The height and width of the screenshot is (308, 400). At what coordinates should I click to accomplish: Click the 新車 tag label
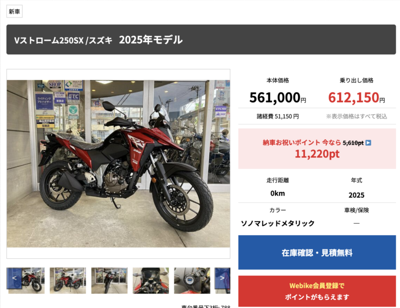point(14,11)
